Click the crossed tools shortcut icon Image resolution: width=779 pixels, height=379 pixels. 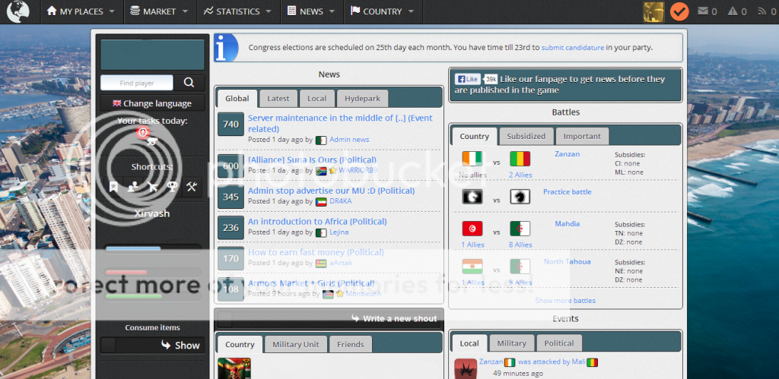point(192,187)
